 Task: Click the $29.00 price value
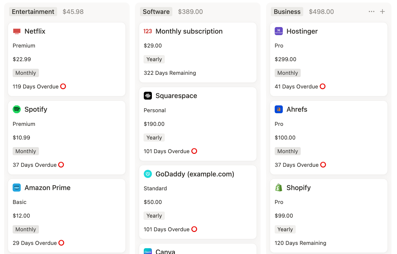[153, 46]
